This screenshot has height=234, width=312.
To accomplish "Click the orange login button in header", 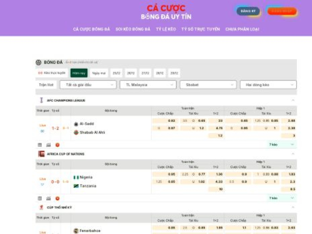I will coord(282,11).
